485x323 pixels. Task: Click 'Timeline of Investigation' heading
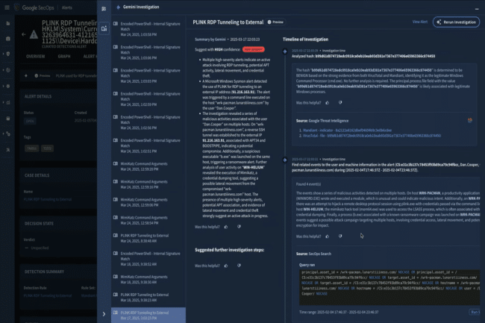point(305,40)
